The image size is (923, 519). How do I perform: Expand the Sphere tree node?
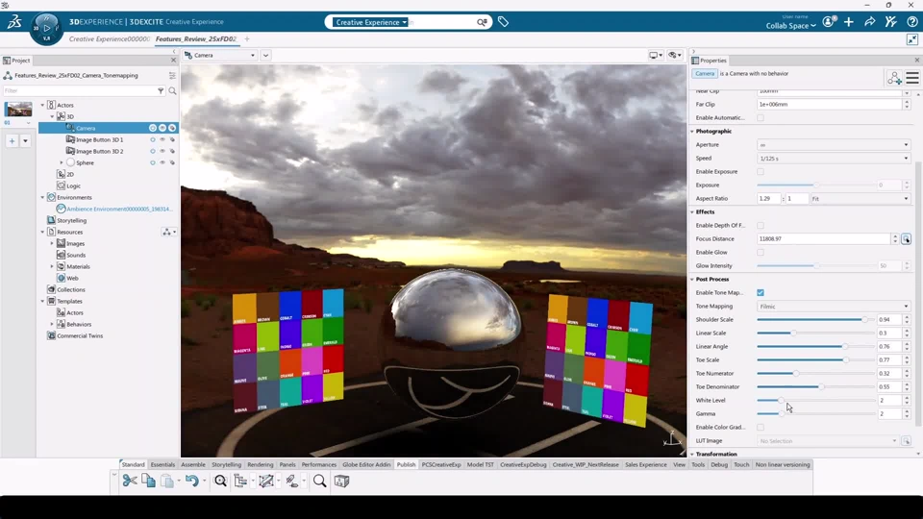62,162
